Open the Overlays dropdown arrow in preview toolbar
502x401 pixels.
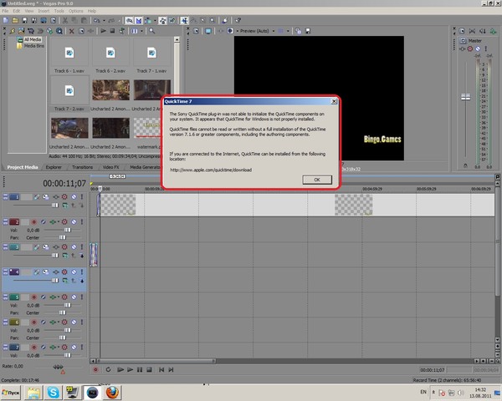[288, 31]
